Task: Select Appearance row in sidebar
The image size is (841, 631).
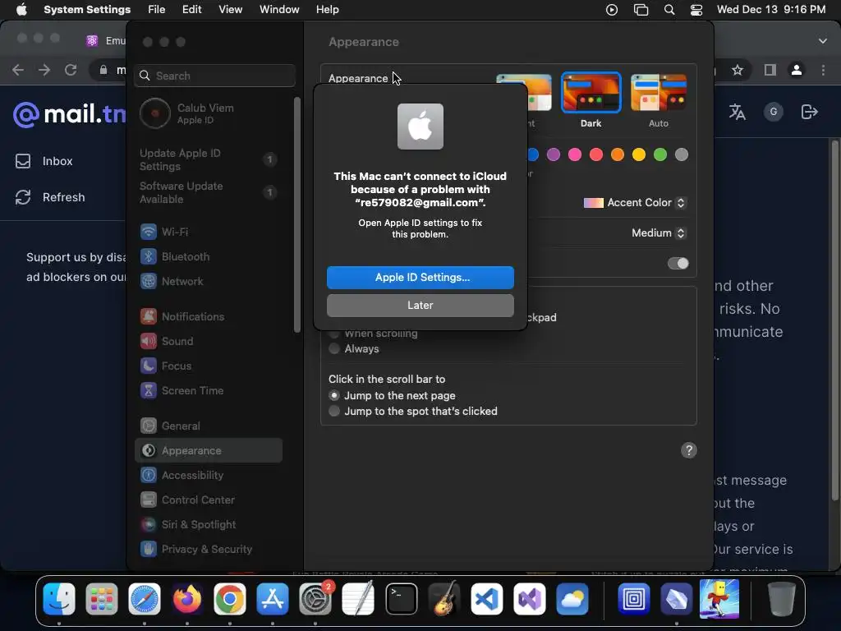Action: [x=208, y=451]
